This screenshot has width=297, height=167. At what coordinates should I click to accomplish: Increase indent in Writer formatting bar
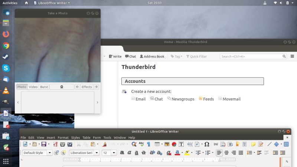point(275,153)
